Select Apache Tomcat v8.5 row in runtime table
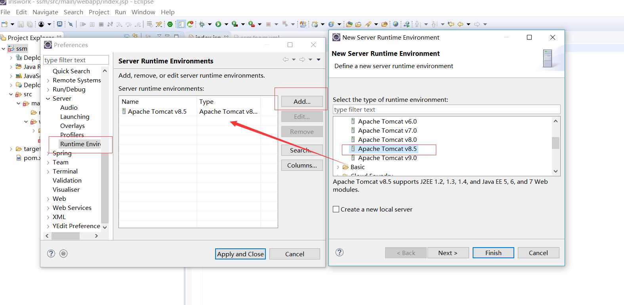The image size is (624, 305). pyautogui.click(x=198, y=112)
